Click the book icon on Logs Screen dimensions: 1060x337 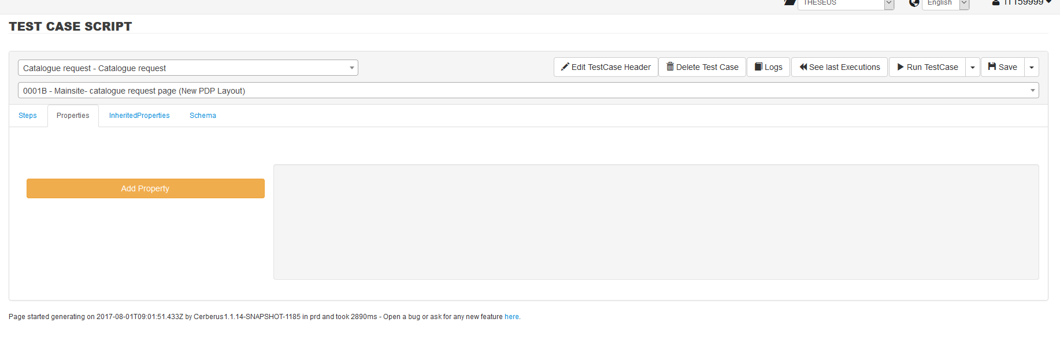pos(759,66)
